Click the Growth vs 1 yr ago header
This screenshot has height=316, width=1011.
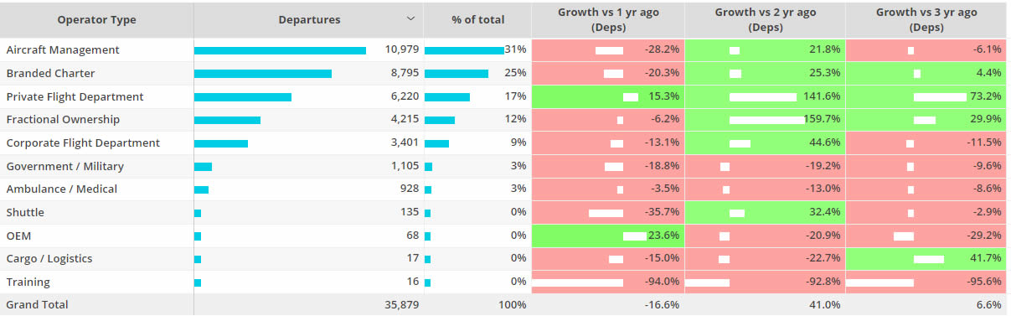[x=607, y=20]
